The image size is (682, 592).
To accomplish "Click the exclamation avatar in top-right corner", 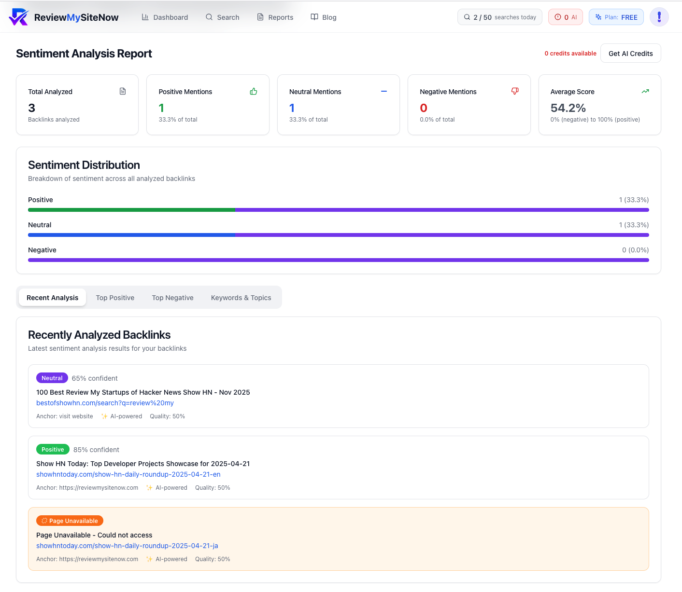I will pos(659,16).
